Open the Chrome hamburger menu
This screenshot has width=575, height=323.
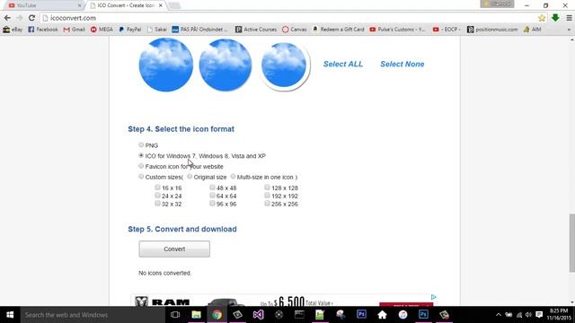569,18
